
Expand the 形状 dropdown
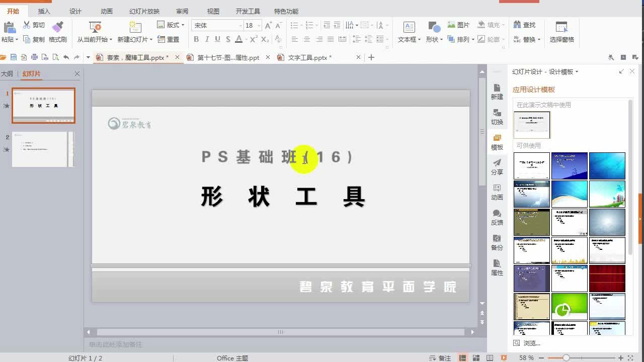point(441,39)
